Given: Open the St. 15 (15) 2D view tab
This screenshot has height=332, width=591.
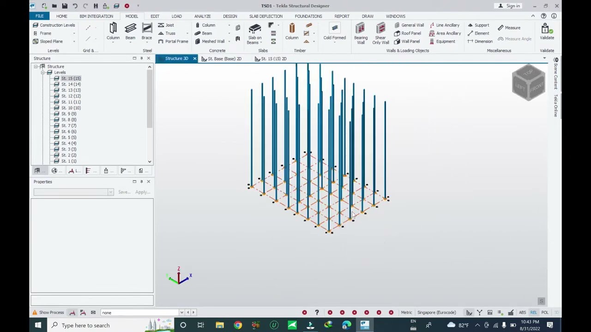Looking at the screenshot, I should 271,59.
